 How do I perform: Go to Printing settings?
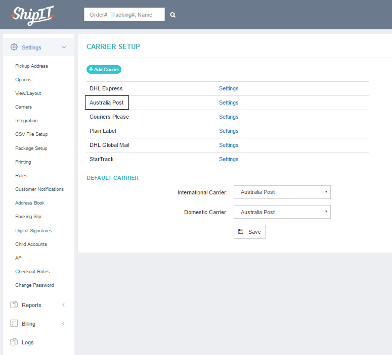tap(23, 162)
